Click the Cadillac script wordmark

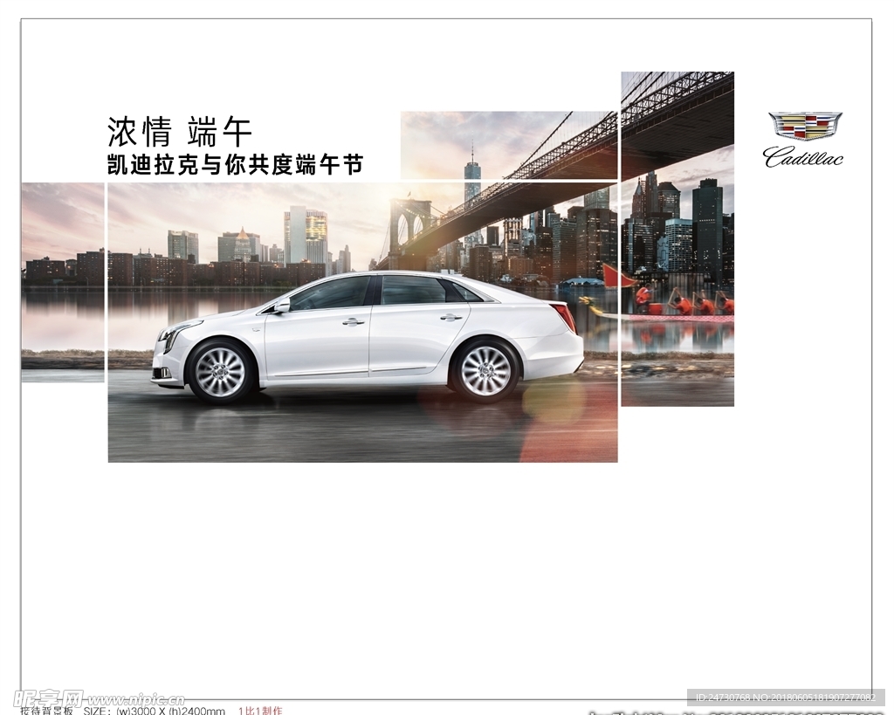point(803,156)
